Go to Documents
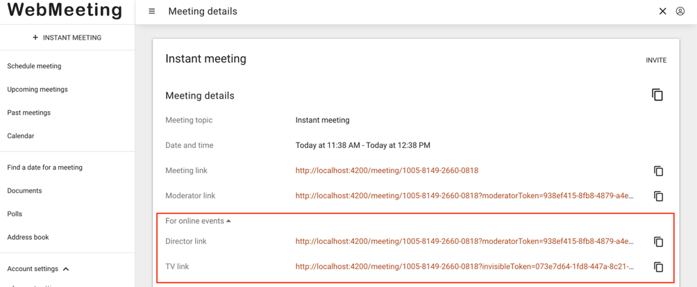Viewport: 697px width, 287px height. 24,191
